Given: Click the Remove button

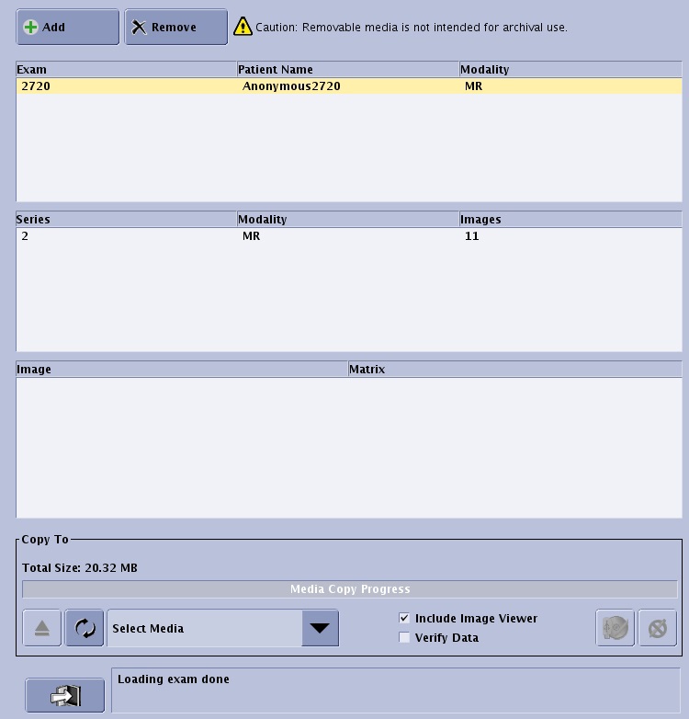Looking at the screenshot, I should pos(175,28).
